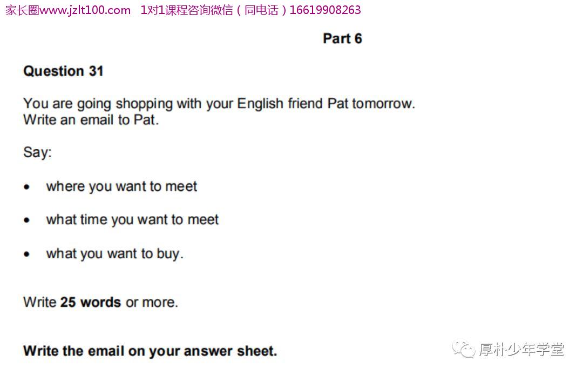
Task: Click the 厚朴少年学堂 watermark text
Action: 521,349
